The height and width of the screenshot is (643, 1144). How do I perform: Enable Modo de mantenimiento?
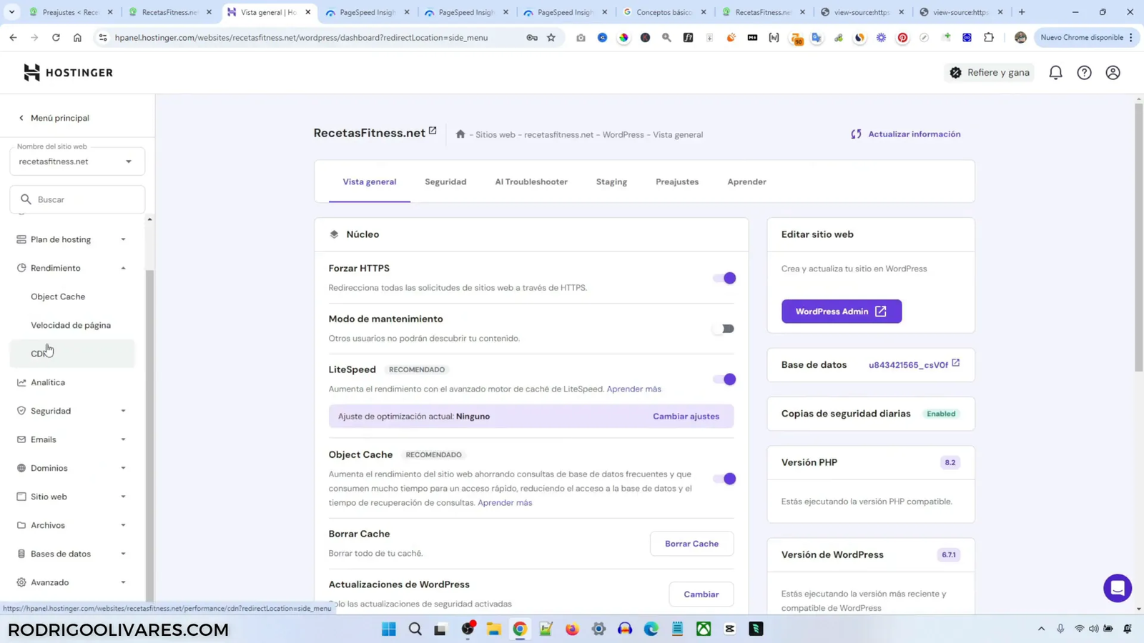[x=724, y=328]
